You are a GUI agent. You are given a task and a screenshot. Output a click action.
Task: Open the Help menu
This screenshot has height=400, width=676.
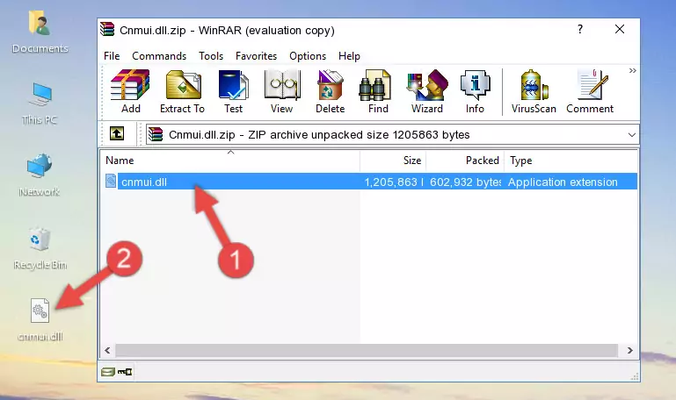pyautogui.click(x=349, y=56)
